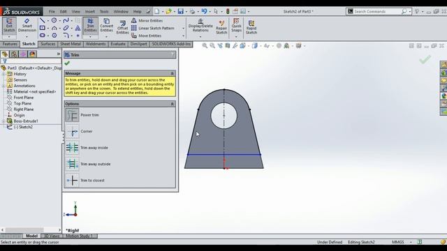Activate the Trim Entities tool
Viewport: 447px width, 251px height.
coord(90,26)
